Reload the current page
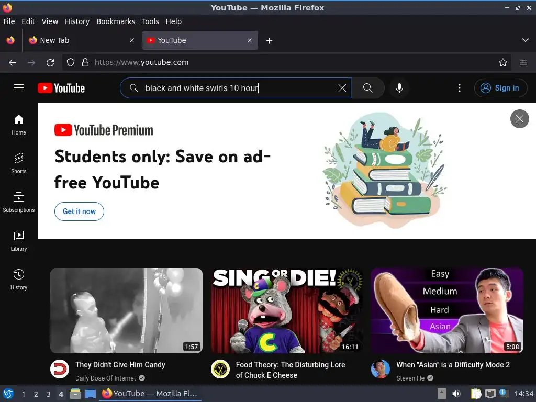Screen dimensions: 536x402 click(50, 63)
